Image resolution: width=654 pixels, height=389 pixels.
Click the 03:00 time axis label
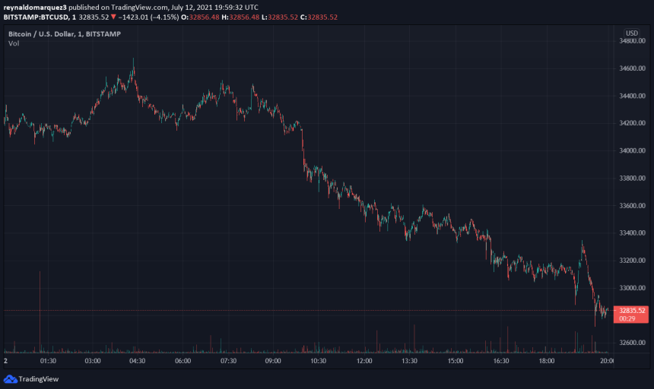[x=93, y=361]
